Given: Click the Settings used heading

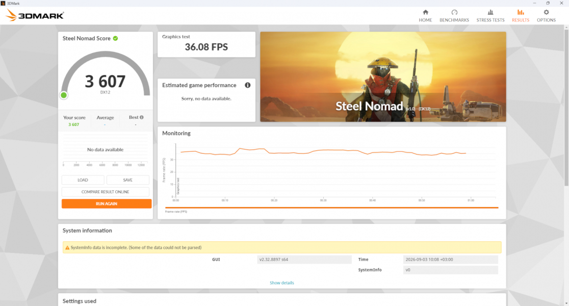Looking at the screenshot, I should pos(79,301).
